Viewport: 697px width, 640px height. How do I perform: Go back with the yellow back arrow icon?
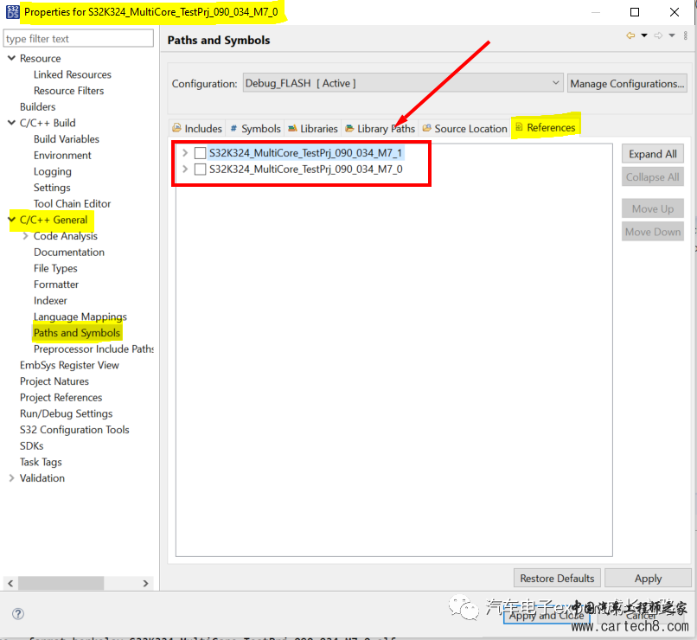pos(630,35)
